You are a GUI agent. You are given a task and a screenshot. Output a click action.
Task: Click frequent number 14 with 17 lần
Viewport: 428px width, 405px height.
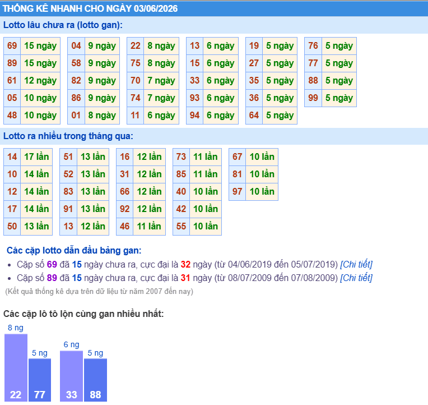[x=12, y=157]
